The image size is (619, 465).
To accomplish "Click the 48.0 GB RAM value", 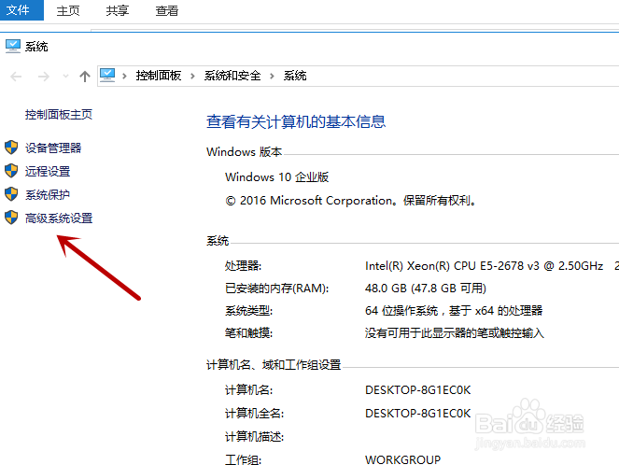I will 426,289.
